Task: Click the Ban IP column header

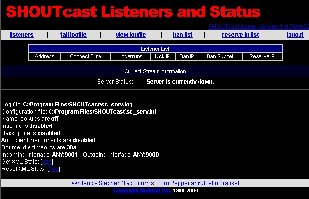Action: [187, 56]
